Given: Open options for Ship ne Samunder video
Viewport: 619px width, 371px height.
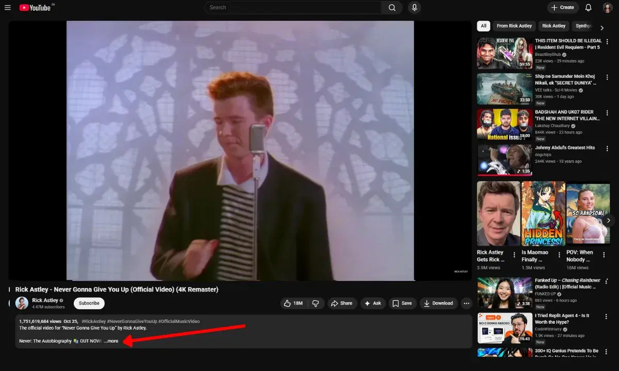Looking at the screenshot, I should [608, 77].
